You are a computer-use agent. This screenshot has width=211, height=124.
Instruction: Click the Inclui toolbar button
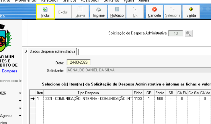click(45, 12)
